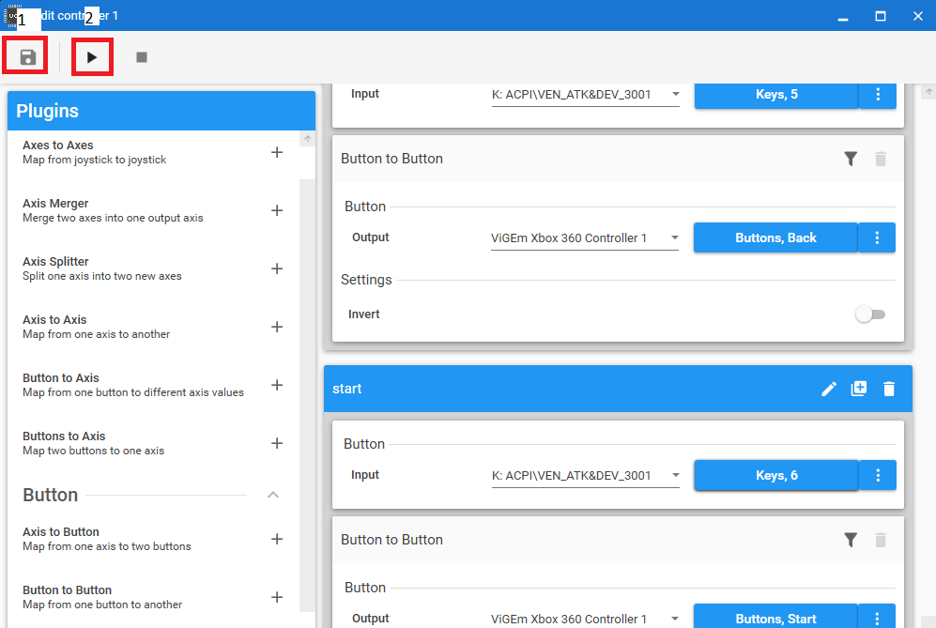Add the Axis Splitter plugin
The height and width of the screenshot is (628, 936).
pyautogui.click(x=276, y=268)
